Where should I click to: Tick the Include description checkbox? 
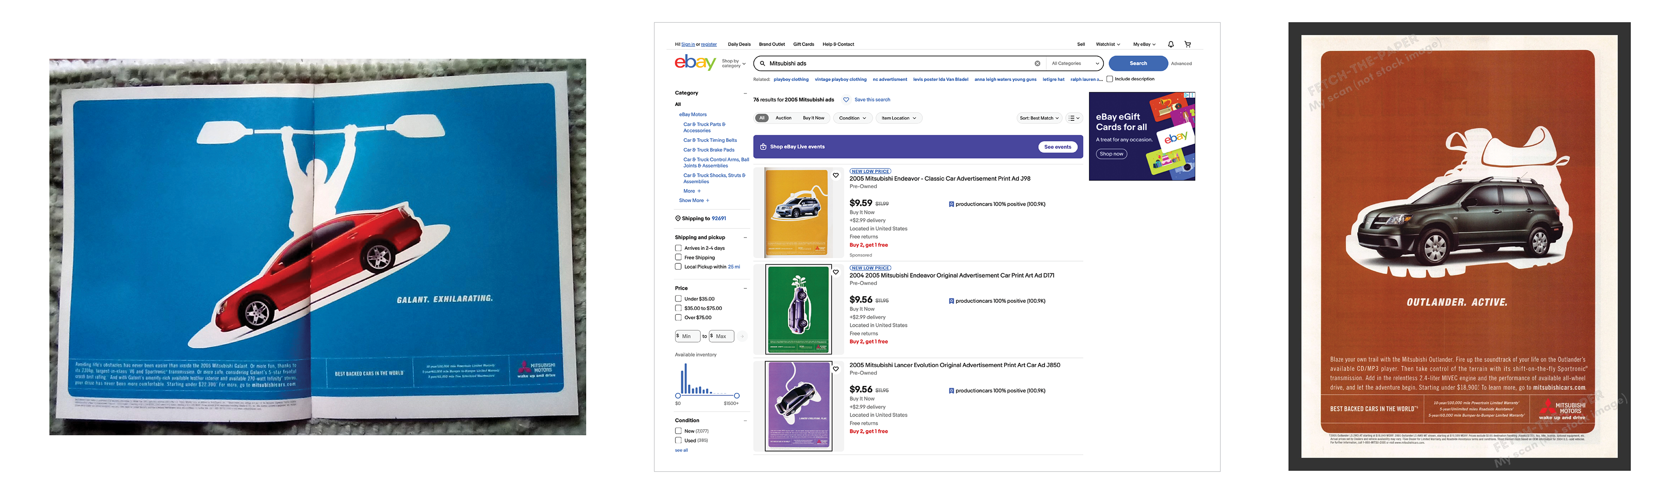tap(1109, 79)
